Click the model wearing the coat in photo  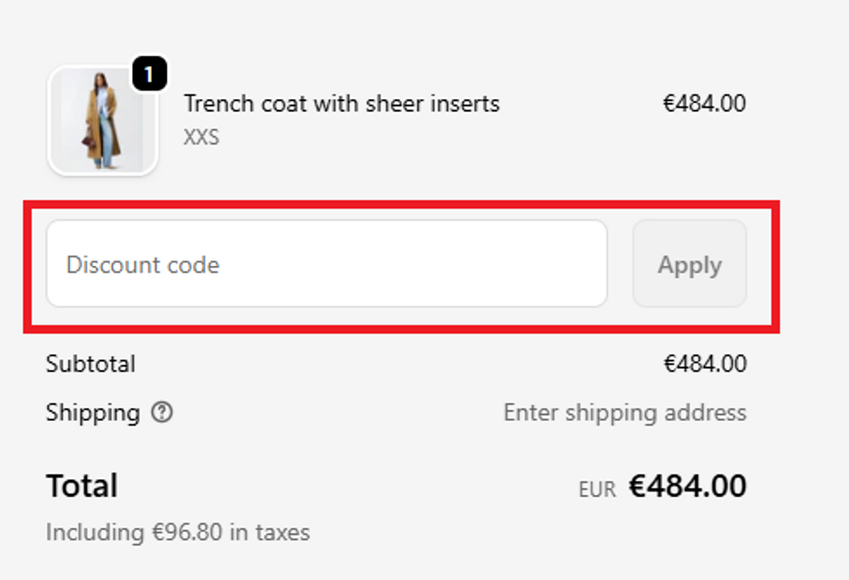point(101,121)
